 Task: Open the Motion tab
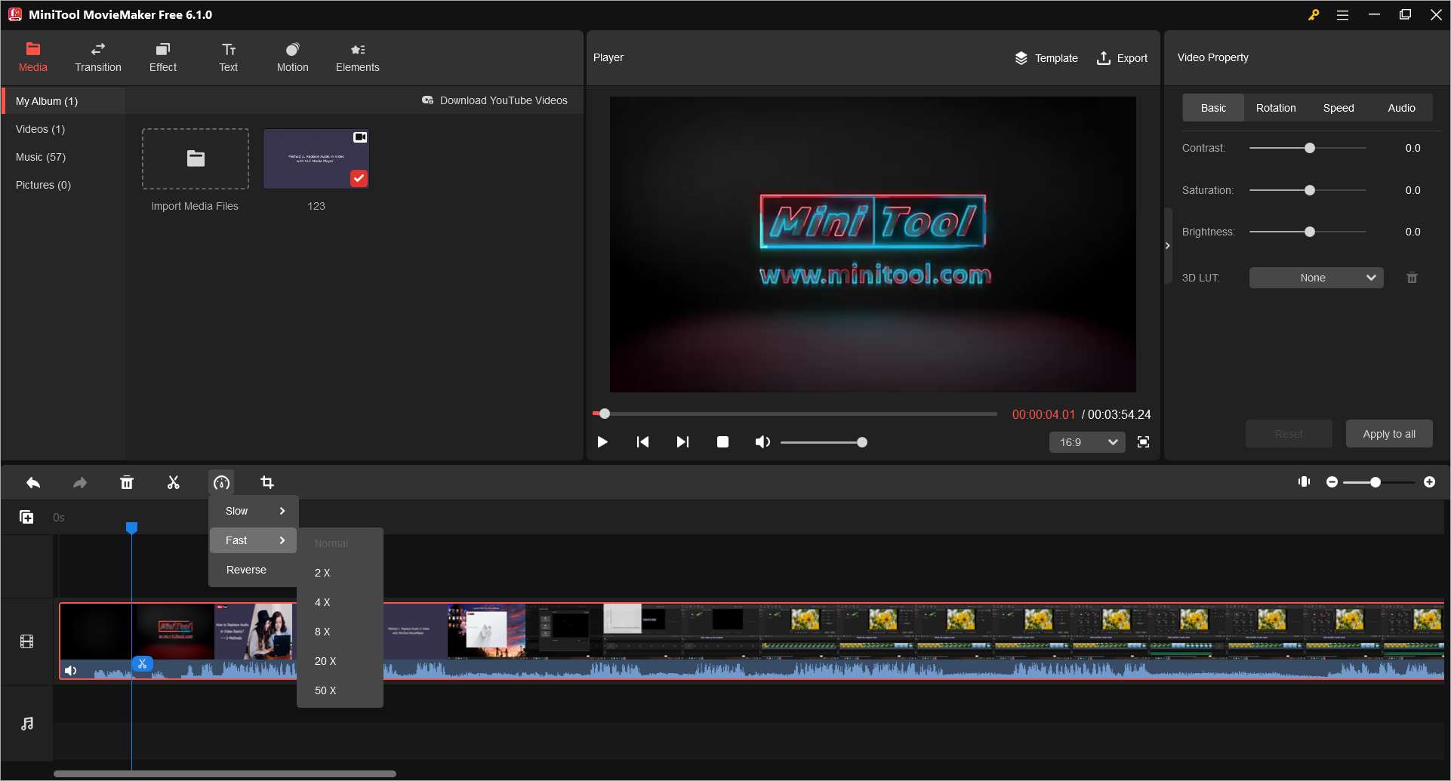click(x=293, y=58)
